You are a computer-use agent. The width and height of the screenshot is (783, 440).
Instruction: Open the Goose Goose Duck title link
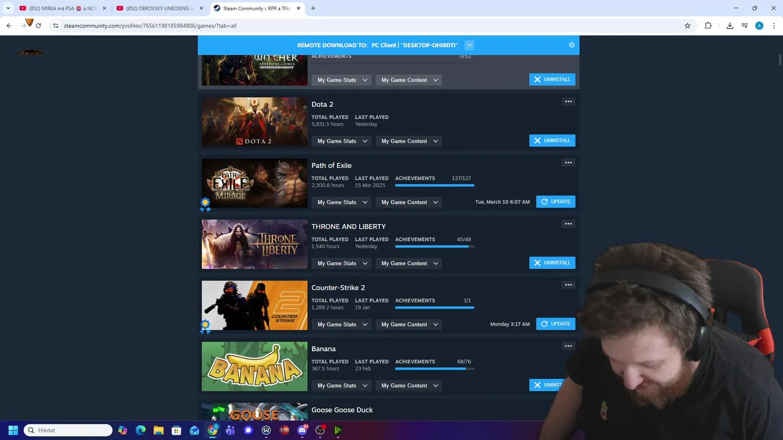(x=342, y=410)
